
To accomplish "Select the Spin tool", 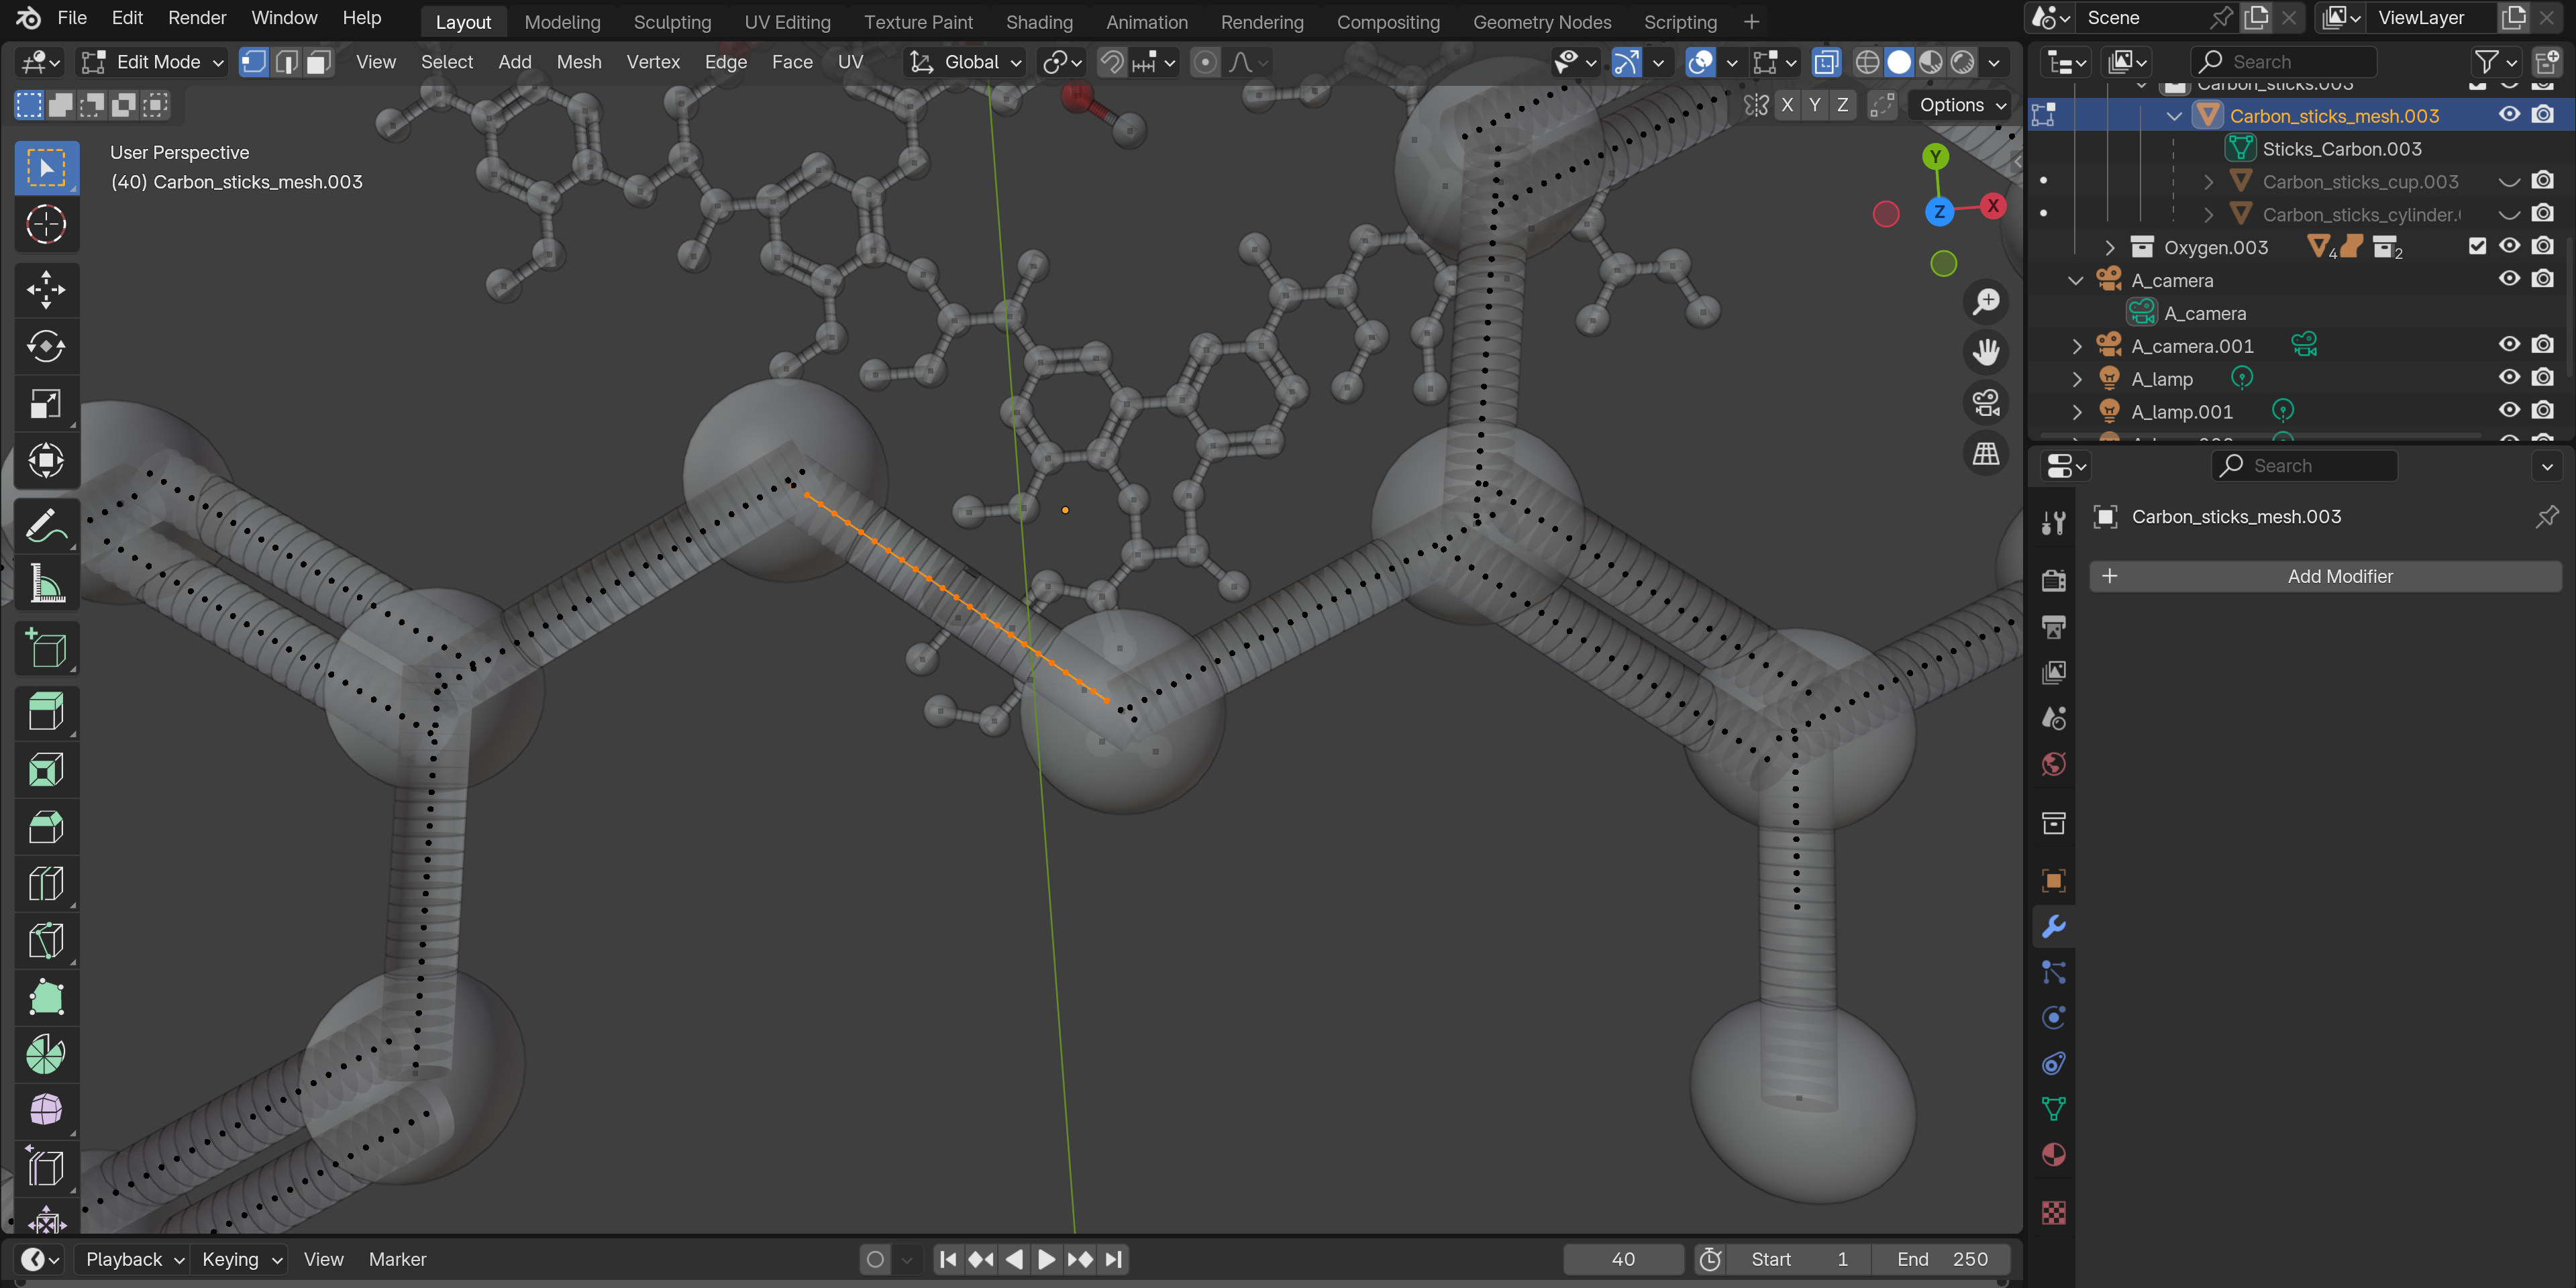I will pos(46,1055).
